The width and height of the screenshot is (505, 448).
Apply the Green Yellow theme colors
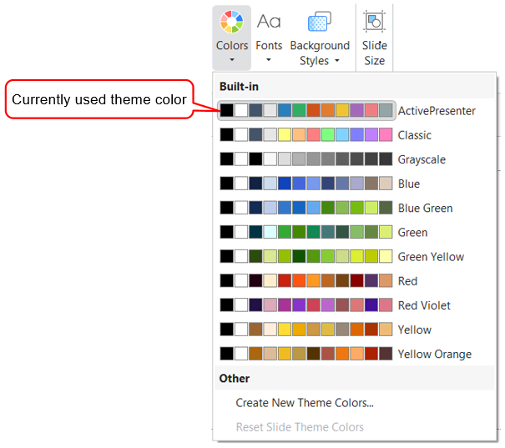pos(431,257)
